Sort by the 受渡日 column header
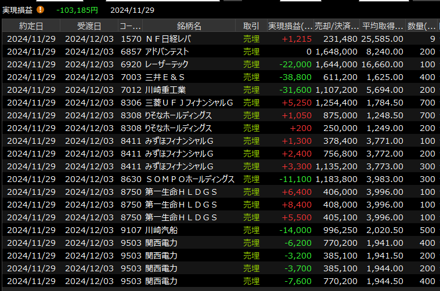Screen dimensions: 440x291 click(89, 26)
